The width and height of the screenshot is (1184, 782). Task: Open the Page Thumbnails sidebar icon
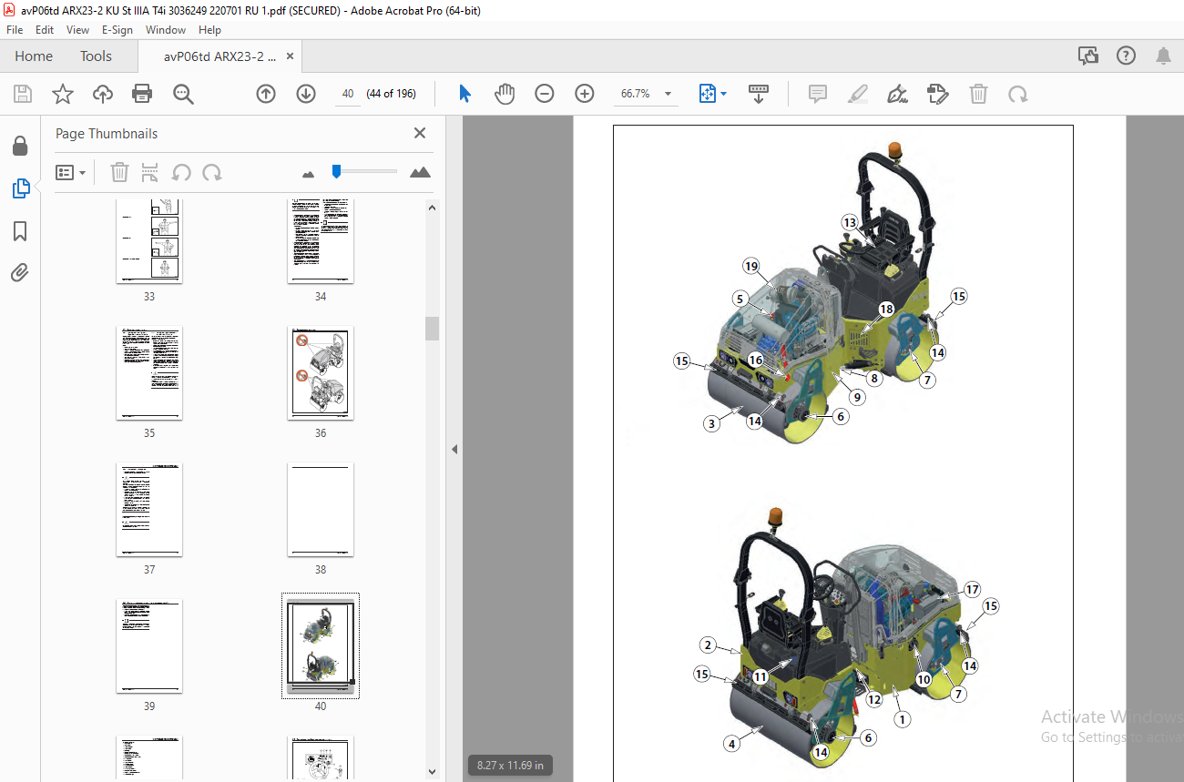tap(20, 188)
